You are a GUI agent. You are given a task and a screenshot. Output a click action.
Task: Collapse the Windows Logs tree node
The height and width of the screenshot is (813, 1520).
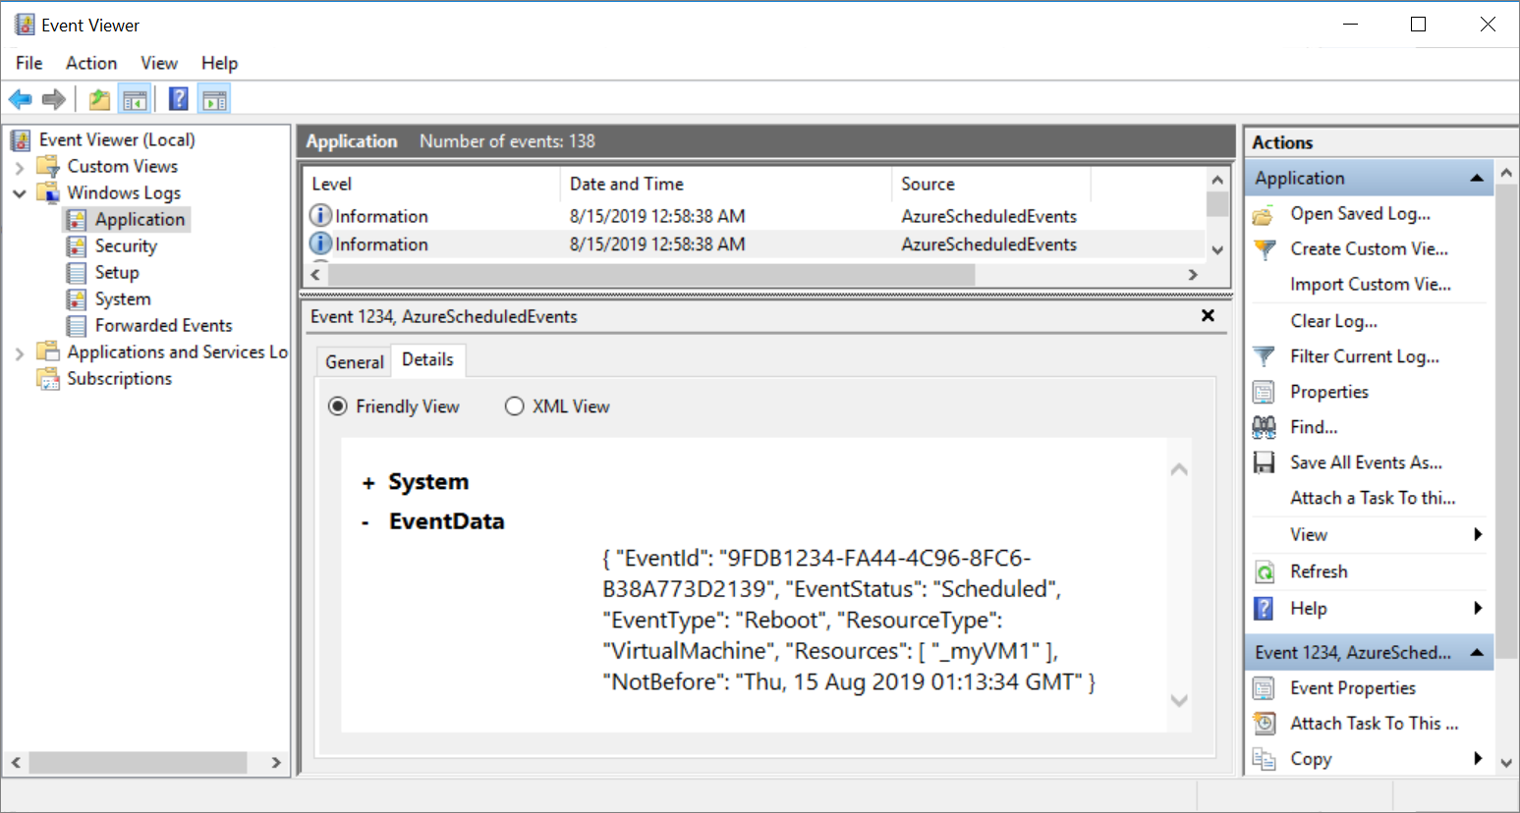tap(19, 193)
